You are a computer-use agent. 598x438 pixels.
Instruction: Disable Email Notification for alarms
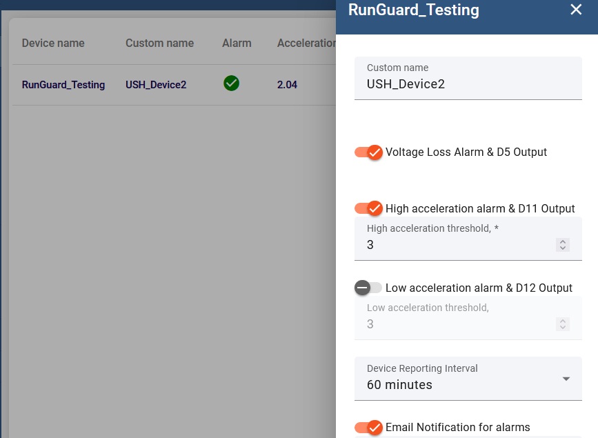[x=368, y=427]
